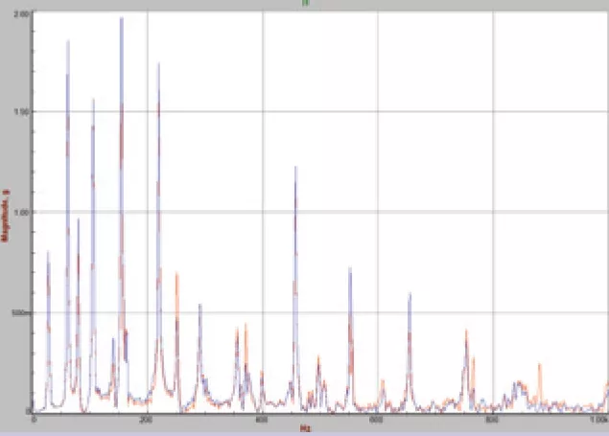The image size is (609, 436).
Task: Click the '2.00' y-axis tick label
Action: [21, 14]
